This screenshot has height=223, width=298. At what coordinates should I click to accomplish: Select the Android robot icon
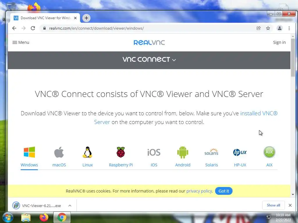pos(183,152)
